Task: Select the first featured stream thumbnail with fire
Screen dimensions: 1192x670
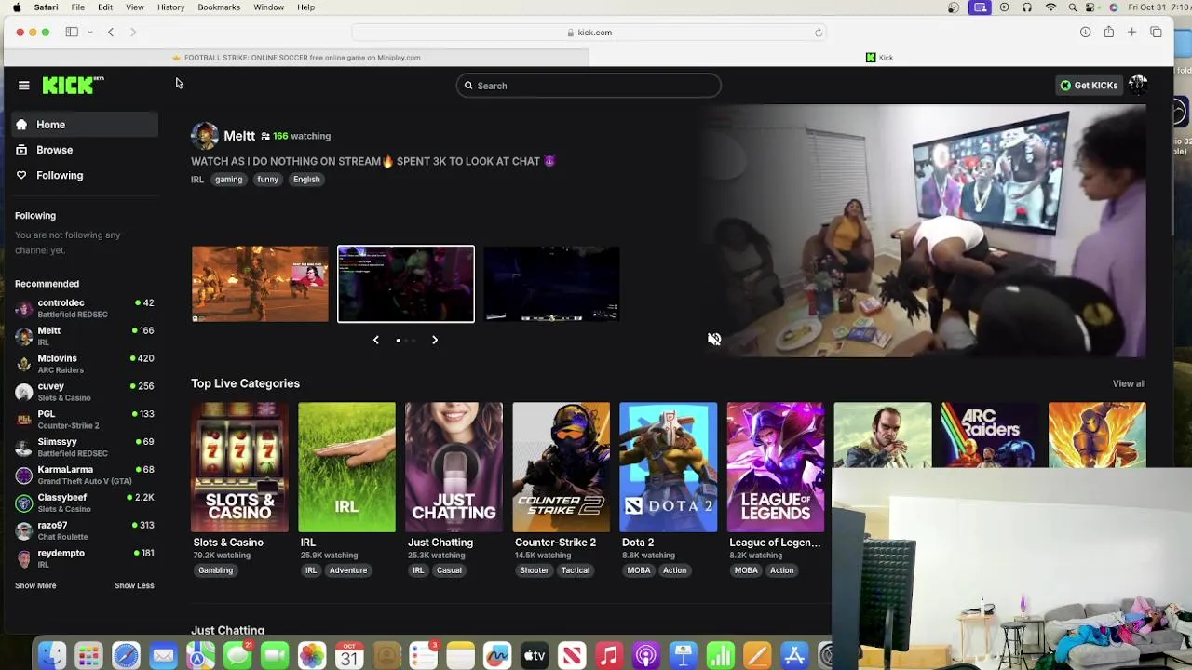Action: pos(260,284)
